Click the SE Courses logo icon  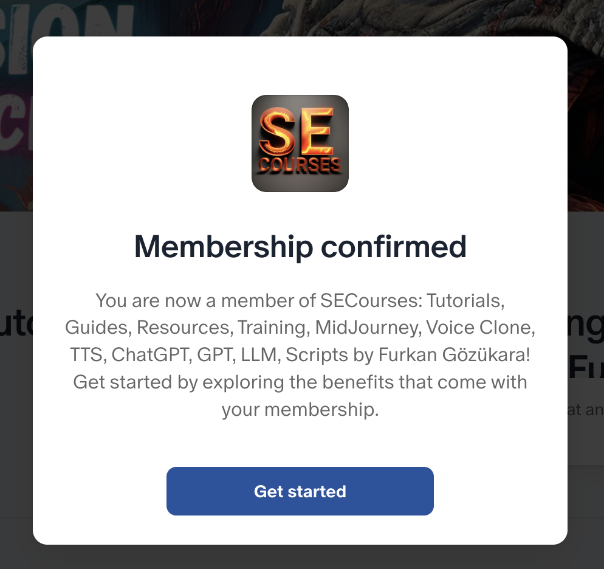[x=300, y=143]
